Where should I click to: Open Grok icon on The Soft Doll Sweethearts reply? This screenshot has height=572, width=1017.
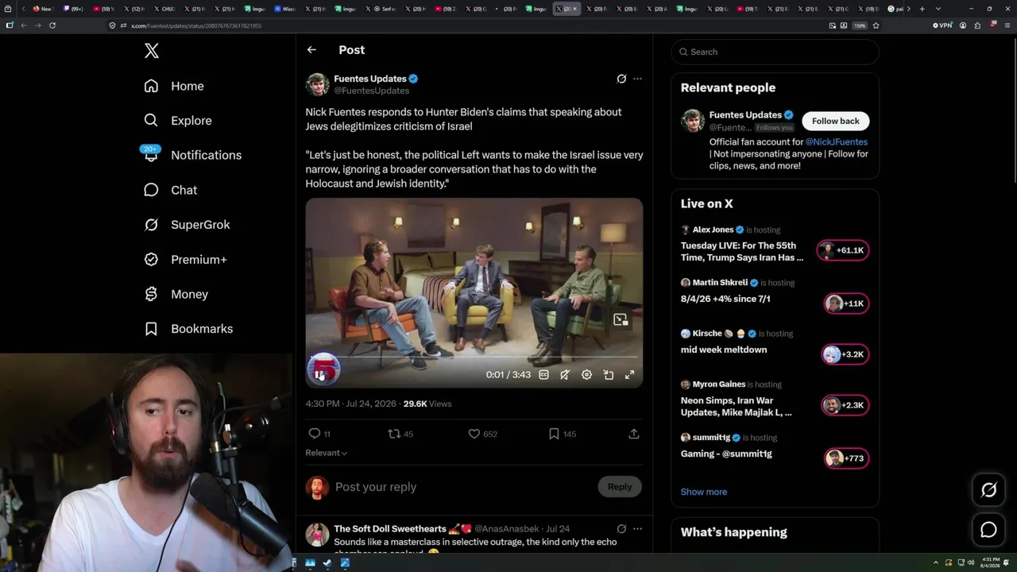621,528
